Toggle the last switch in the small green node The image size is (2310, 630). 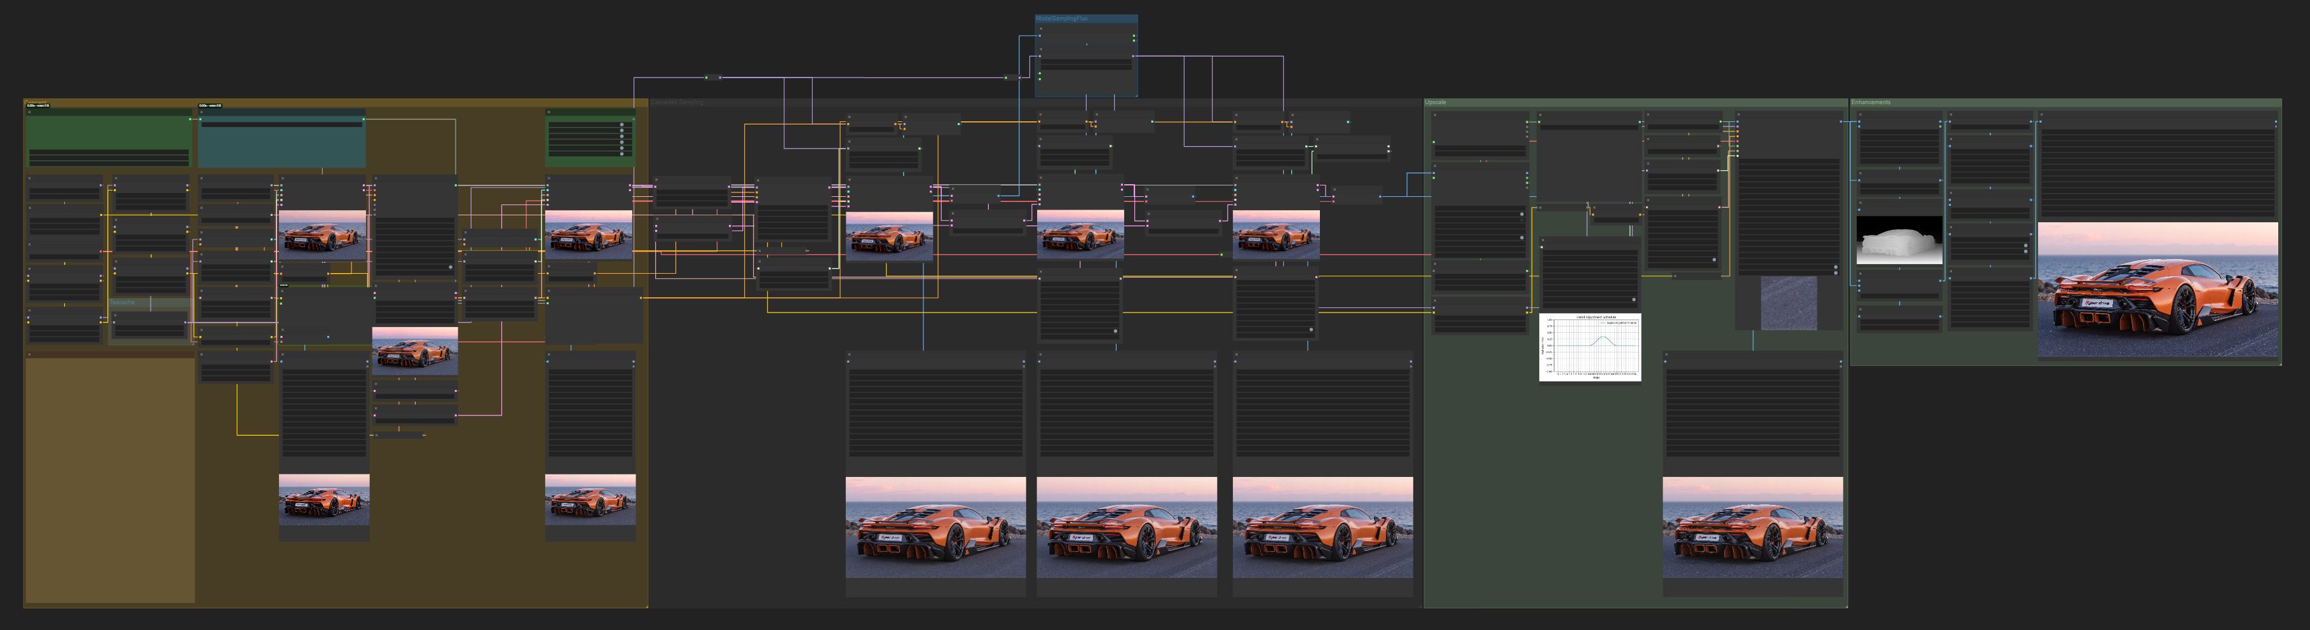pyautogui.click(x=622, y=153)
